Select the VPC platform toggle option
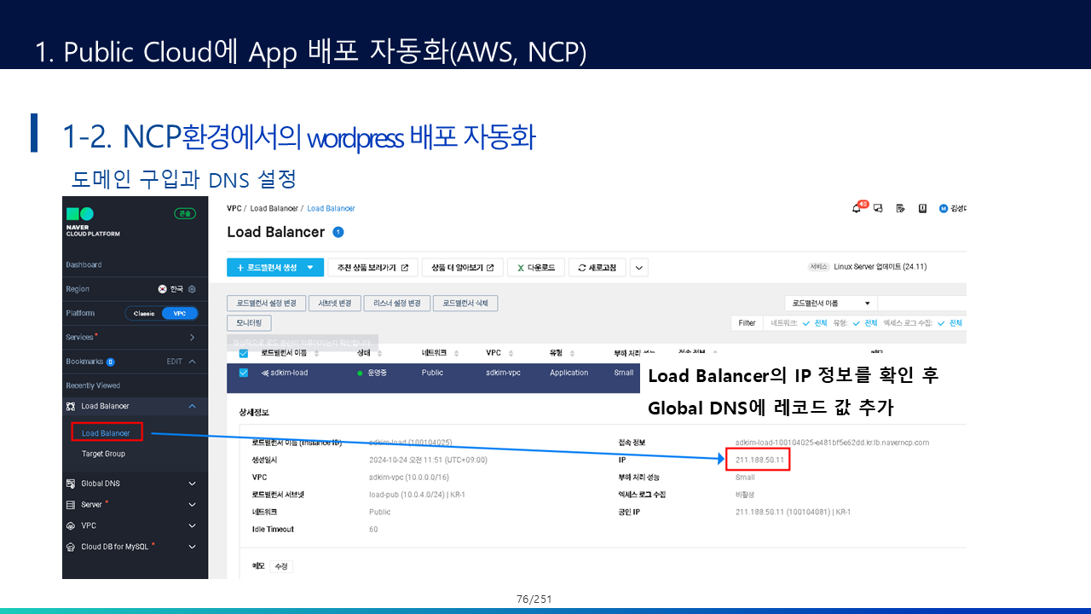This screenshot has width=1091, height=614. click(x=179, y=313)
